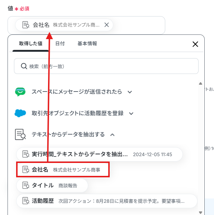This screenshot has width=214, height=215.
Task: Select the 活動履歴 extracted value
Action: [107, 201]
